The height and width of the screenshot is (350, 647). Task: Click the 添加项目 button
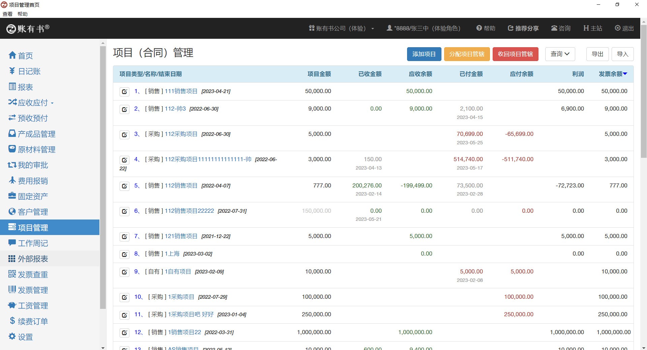click(x=424, y=54)
